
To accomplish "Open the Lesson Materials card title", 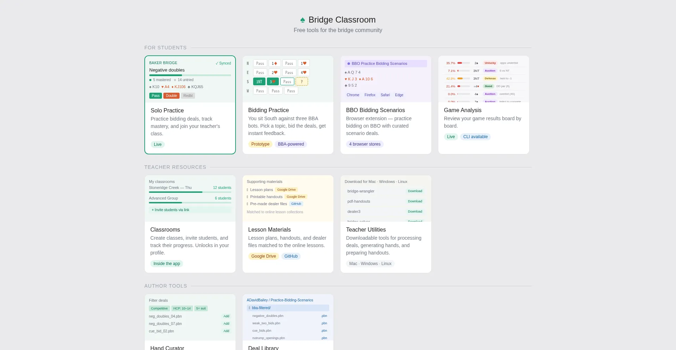I will click(269, 229).
